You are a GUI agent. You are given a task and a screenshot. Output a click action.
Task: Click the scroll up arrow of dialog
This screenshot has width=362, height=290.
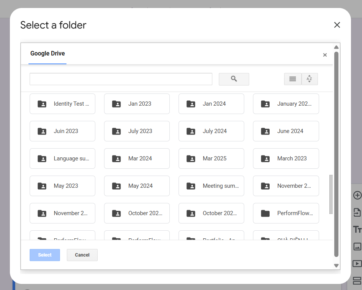(x=336, y=47)
